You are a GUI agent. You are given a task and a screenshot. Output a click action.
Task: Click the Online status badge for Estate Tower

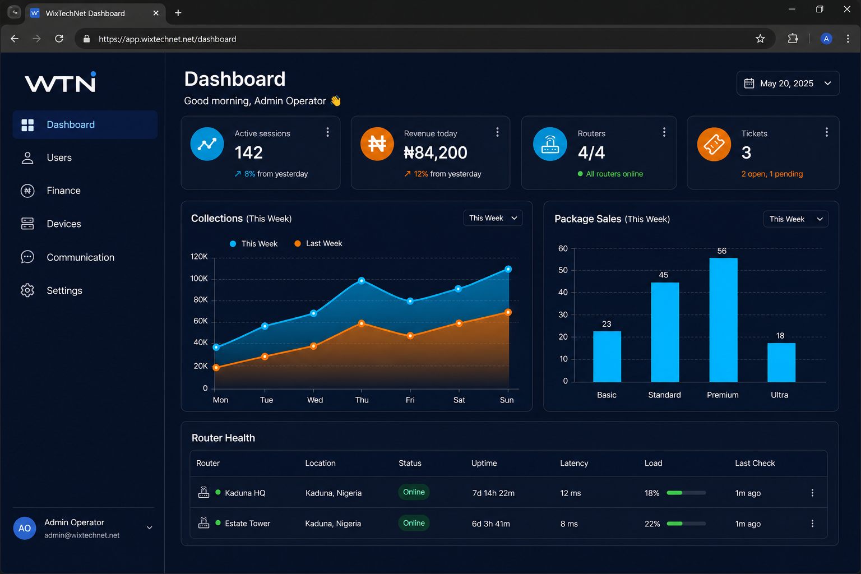414,523
